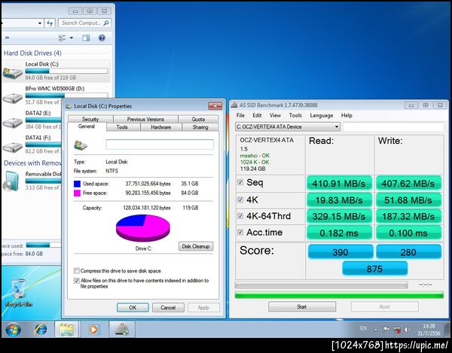Launch Internet Explorer from the taskbar
Image resolution: width=452 pixels, height=353 pixels.
pos(41,330)
